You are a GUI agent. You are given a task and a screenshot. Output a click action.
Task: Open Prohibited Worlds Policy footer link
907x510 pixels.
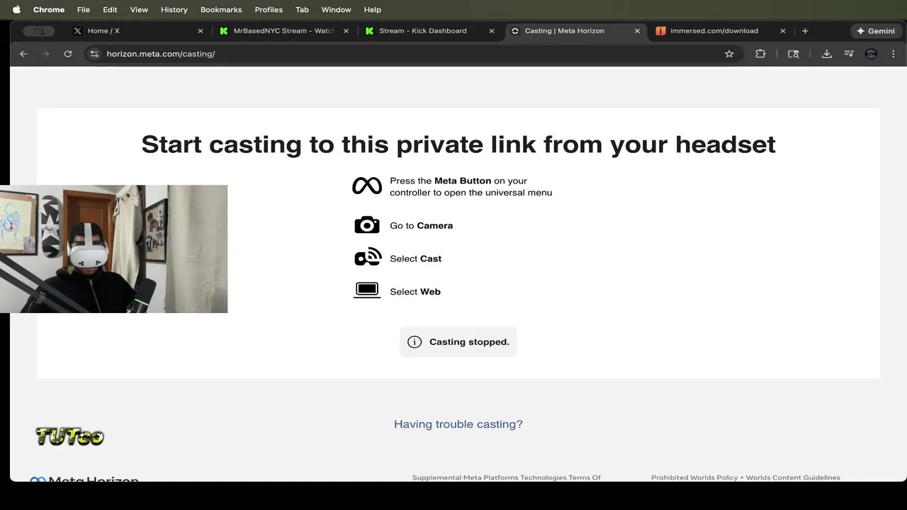(745, 477)
